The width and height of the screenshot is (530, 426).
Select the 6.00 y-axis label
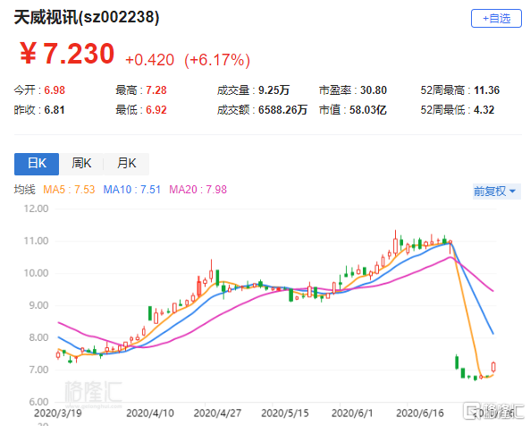pos(38,402)
